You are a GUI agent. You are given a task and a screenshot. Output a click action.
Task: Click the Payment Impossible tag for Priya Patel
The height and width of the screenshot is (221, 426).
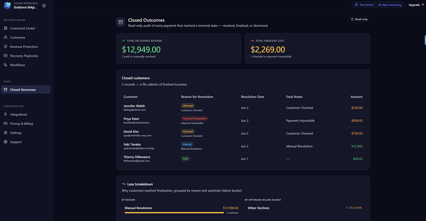(x=194, y=119)
